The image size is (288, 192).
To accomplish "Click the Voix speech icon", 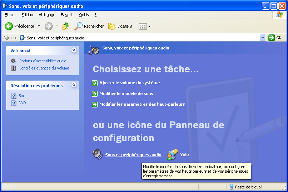I will tap(172, 154).
